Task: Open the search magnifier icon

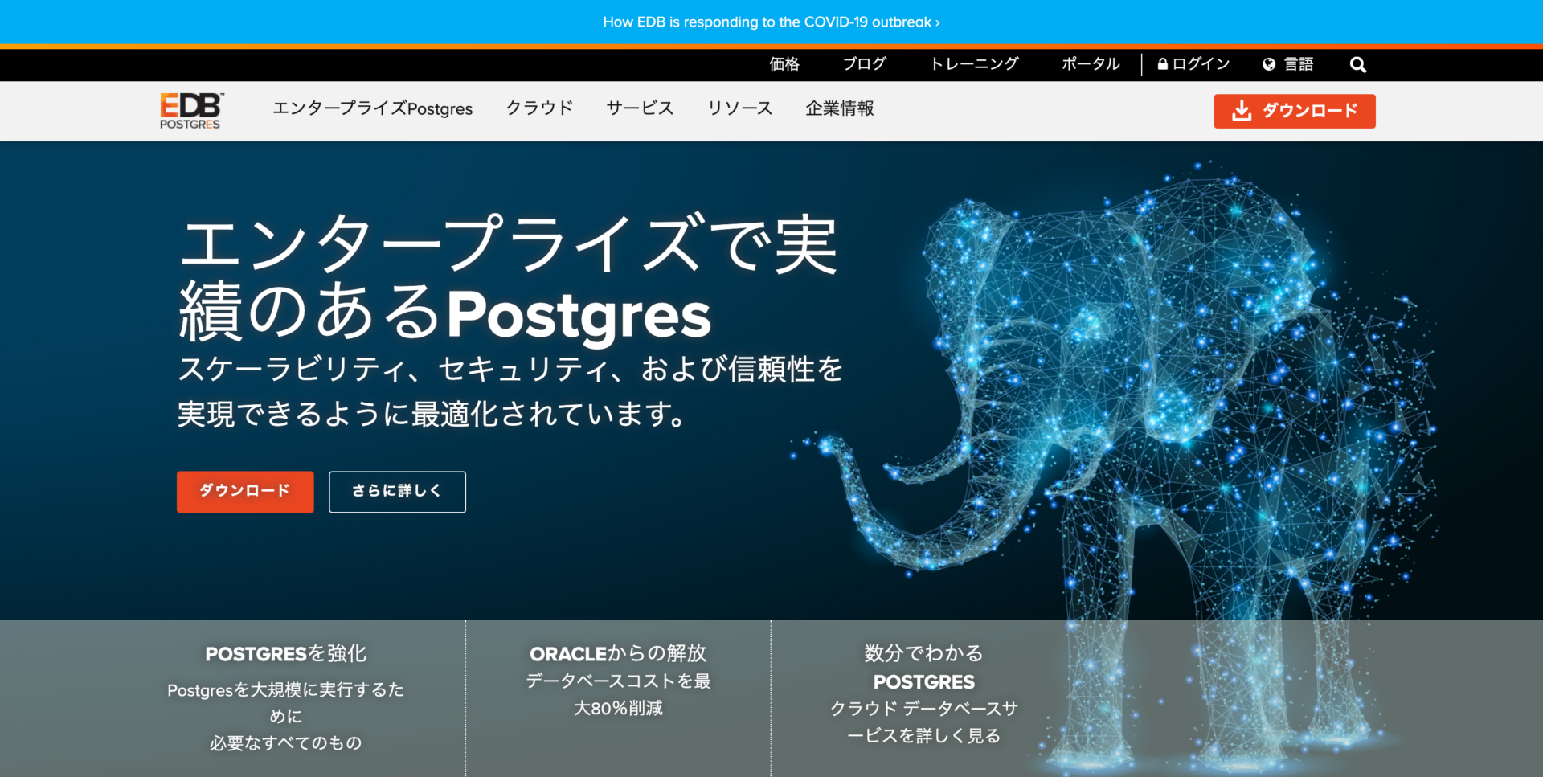Action: (x=1357, y=65)
